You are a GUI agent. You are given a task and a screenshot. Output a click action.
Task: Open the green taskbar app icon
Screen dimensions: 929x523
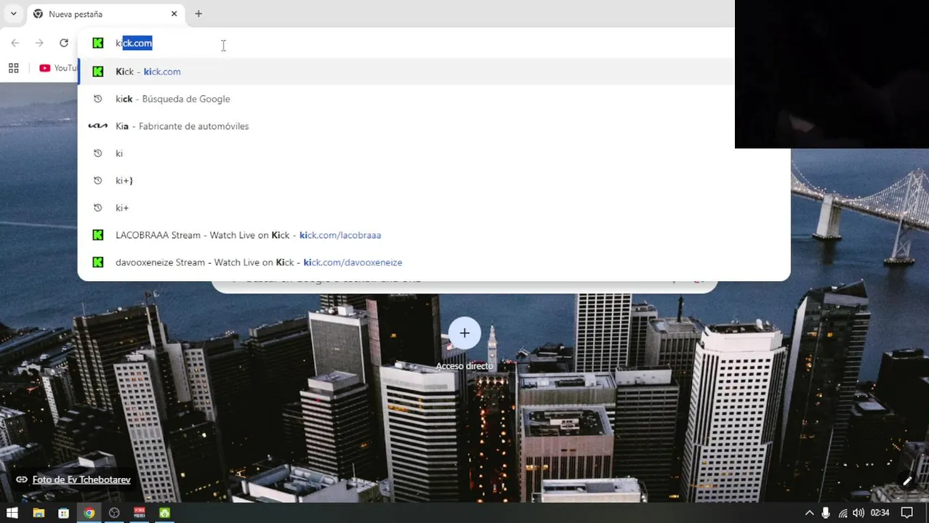tap(165, 513)
